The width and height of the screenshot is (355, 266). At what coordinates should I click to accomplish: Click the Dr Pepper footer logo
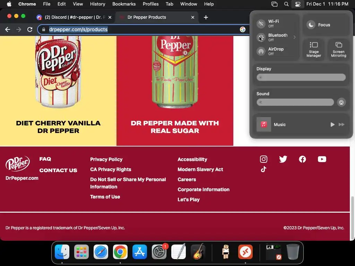pyautogui.click(x=18, y=163)
